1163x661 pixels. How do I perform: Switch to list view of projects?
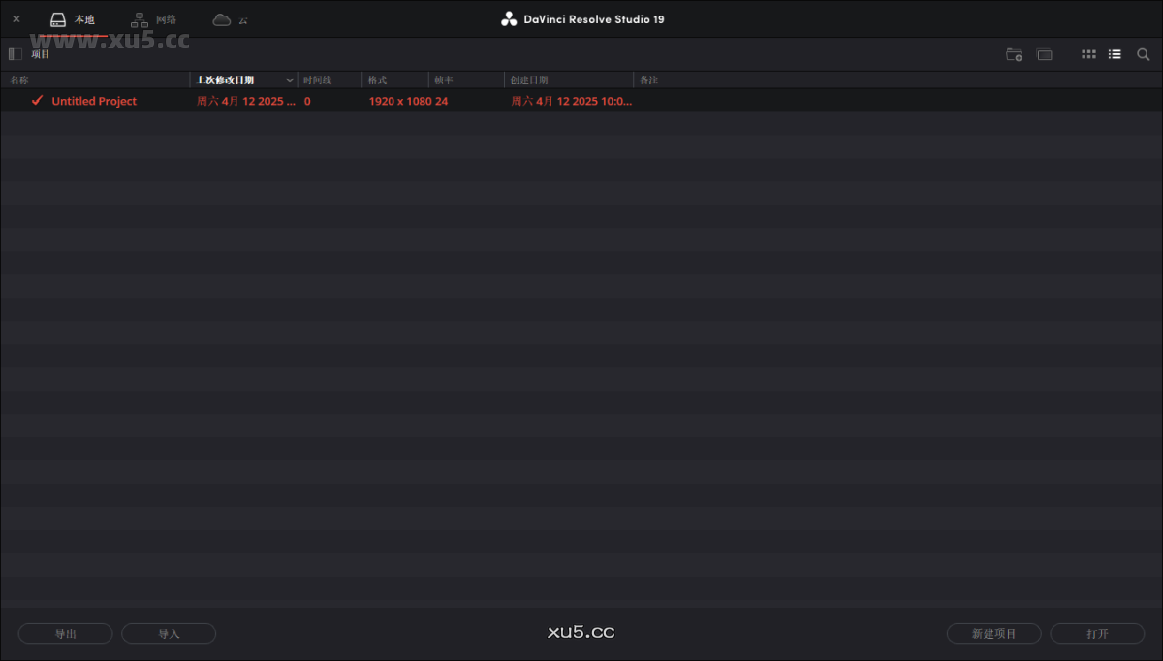(1115, 54)
